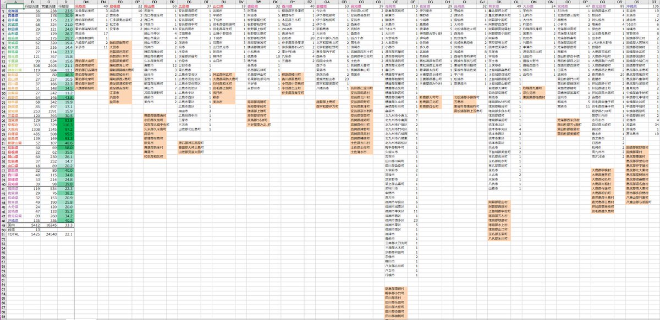Select the 沖縄県 cell in column A
Image resolution: width=660 pixels, height=320 pixels.
pos(15,221)
